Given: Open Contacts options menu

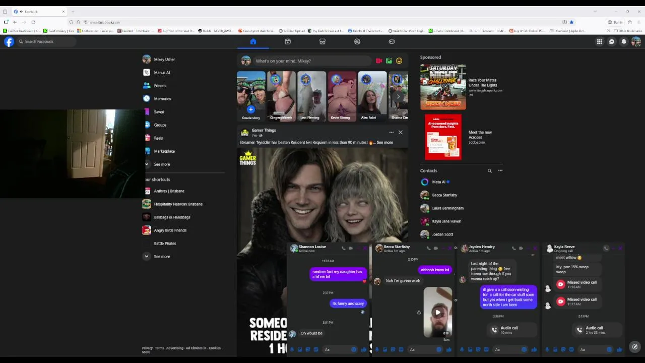Looking at the screenshot, I should point(500,171).
